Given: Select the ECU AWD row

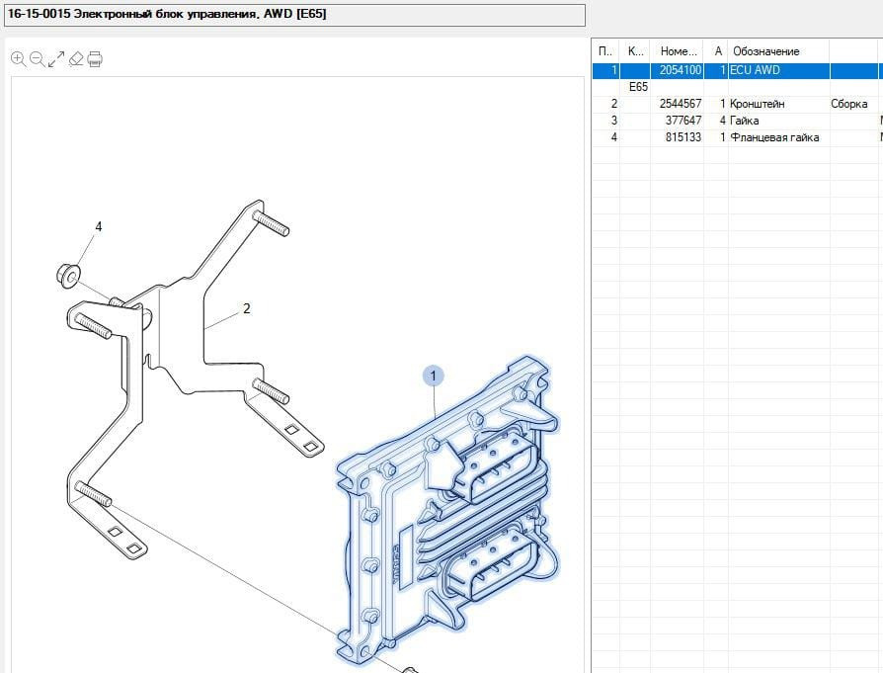Looking at the screenshot, I should (755, 71).
